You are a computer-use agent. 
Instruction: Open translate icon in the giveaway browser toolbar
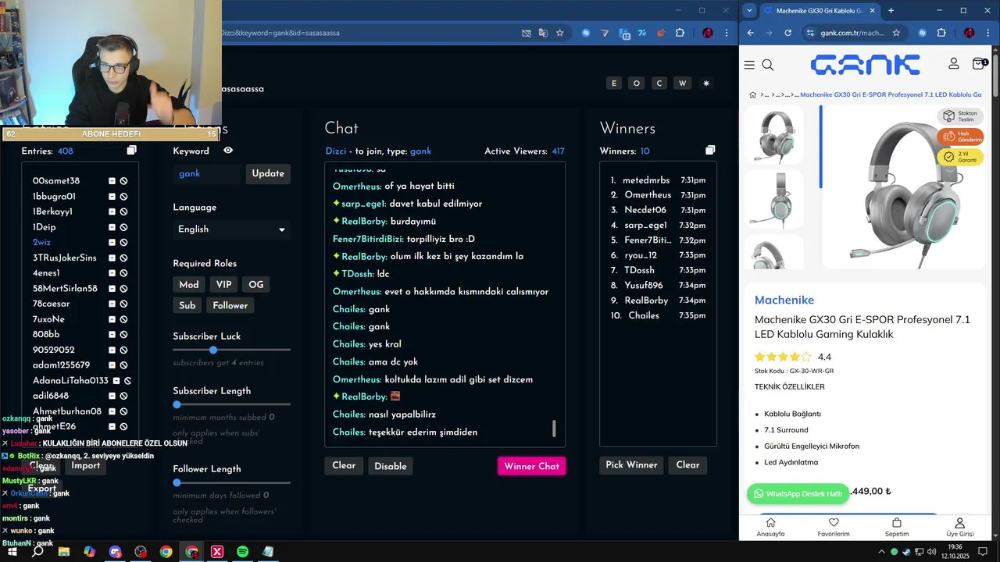click(543, 33)
